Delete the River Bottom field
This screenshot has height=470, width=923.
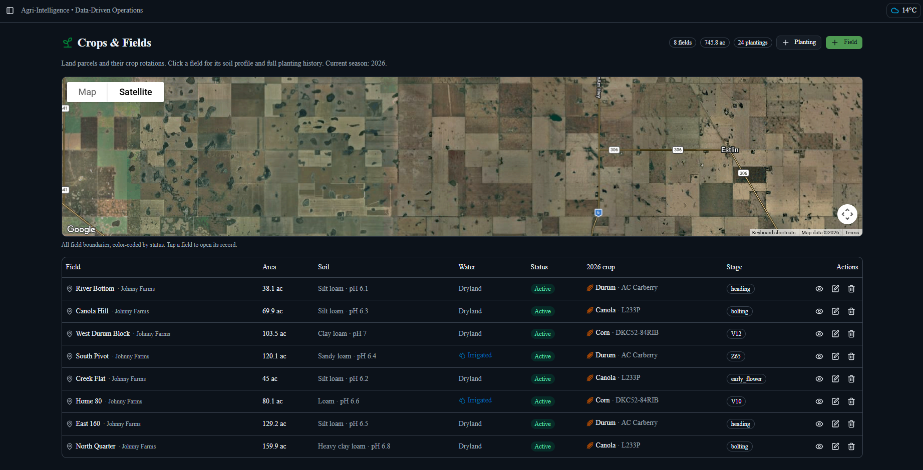tap(851, 289)
